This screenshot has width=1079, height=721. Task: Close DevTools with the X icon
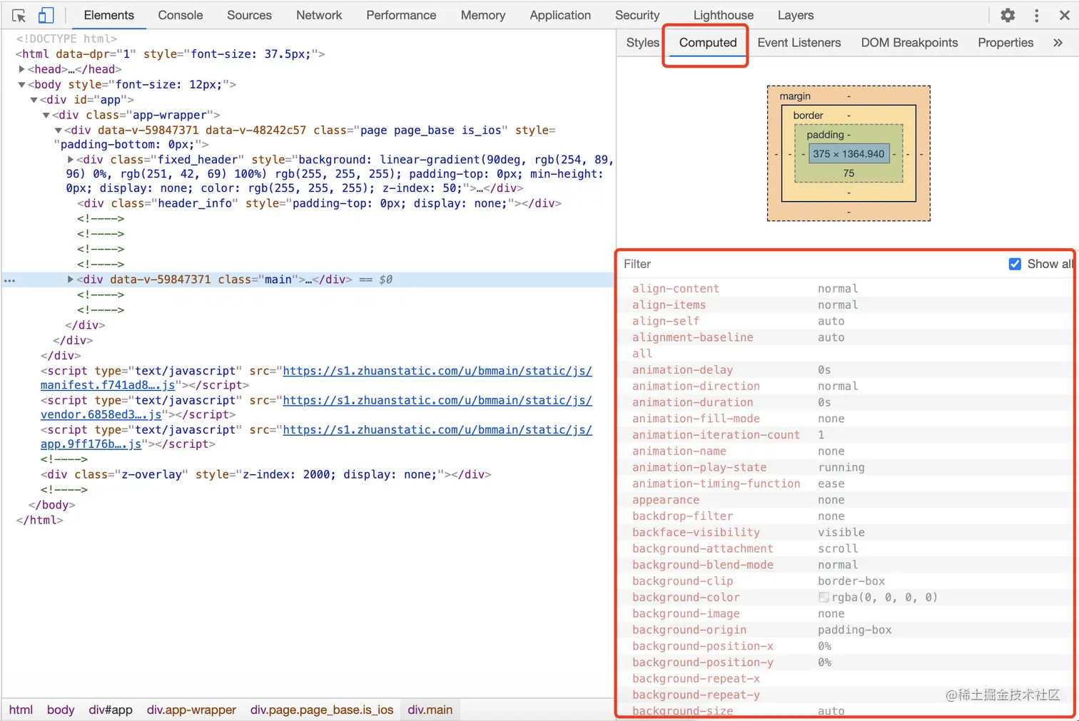coord(1064,15)
